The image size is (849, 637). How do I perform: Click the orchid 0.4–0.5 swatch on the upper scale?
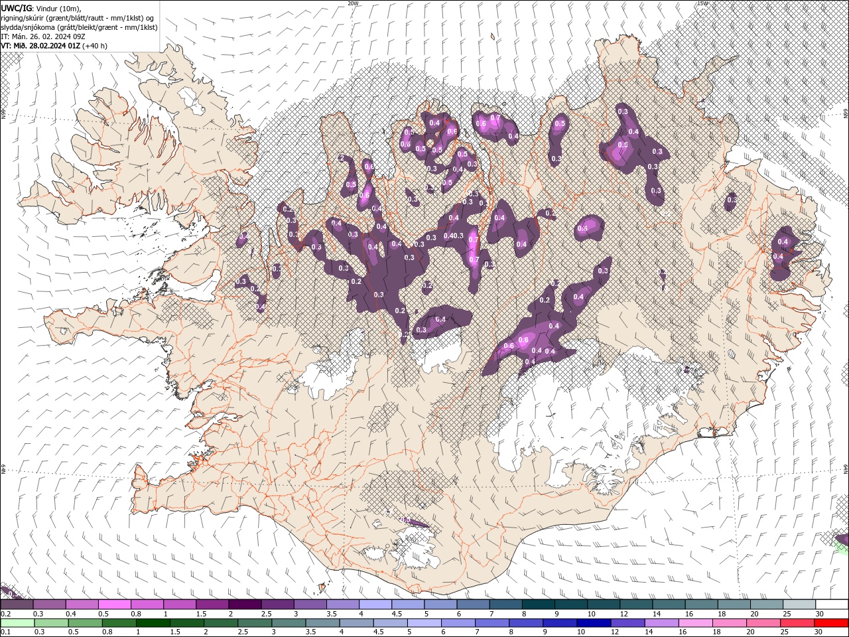(83, 604)
